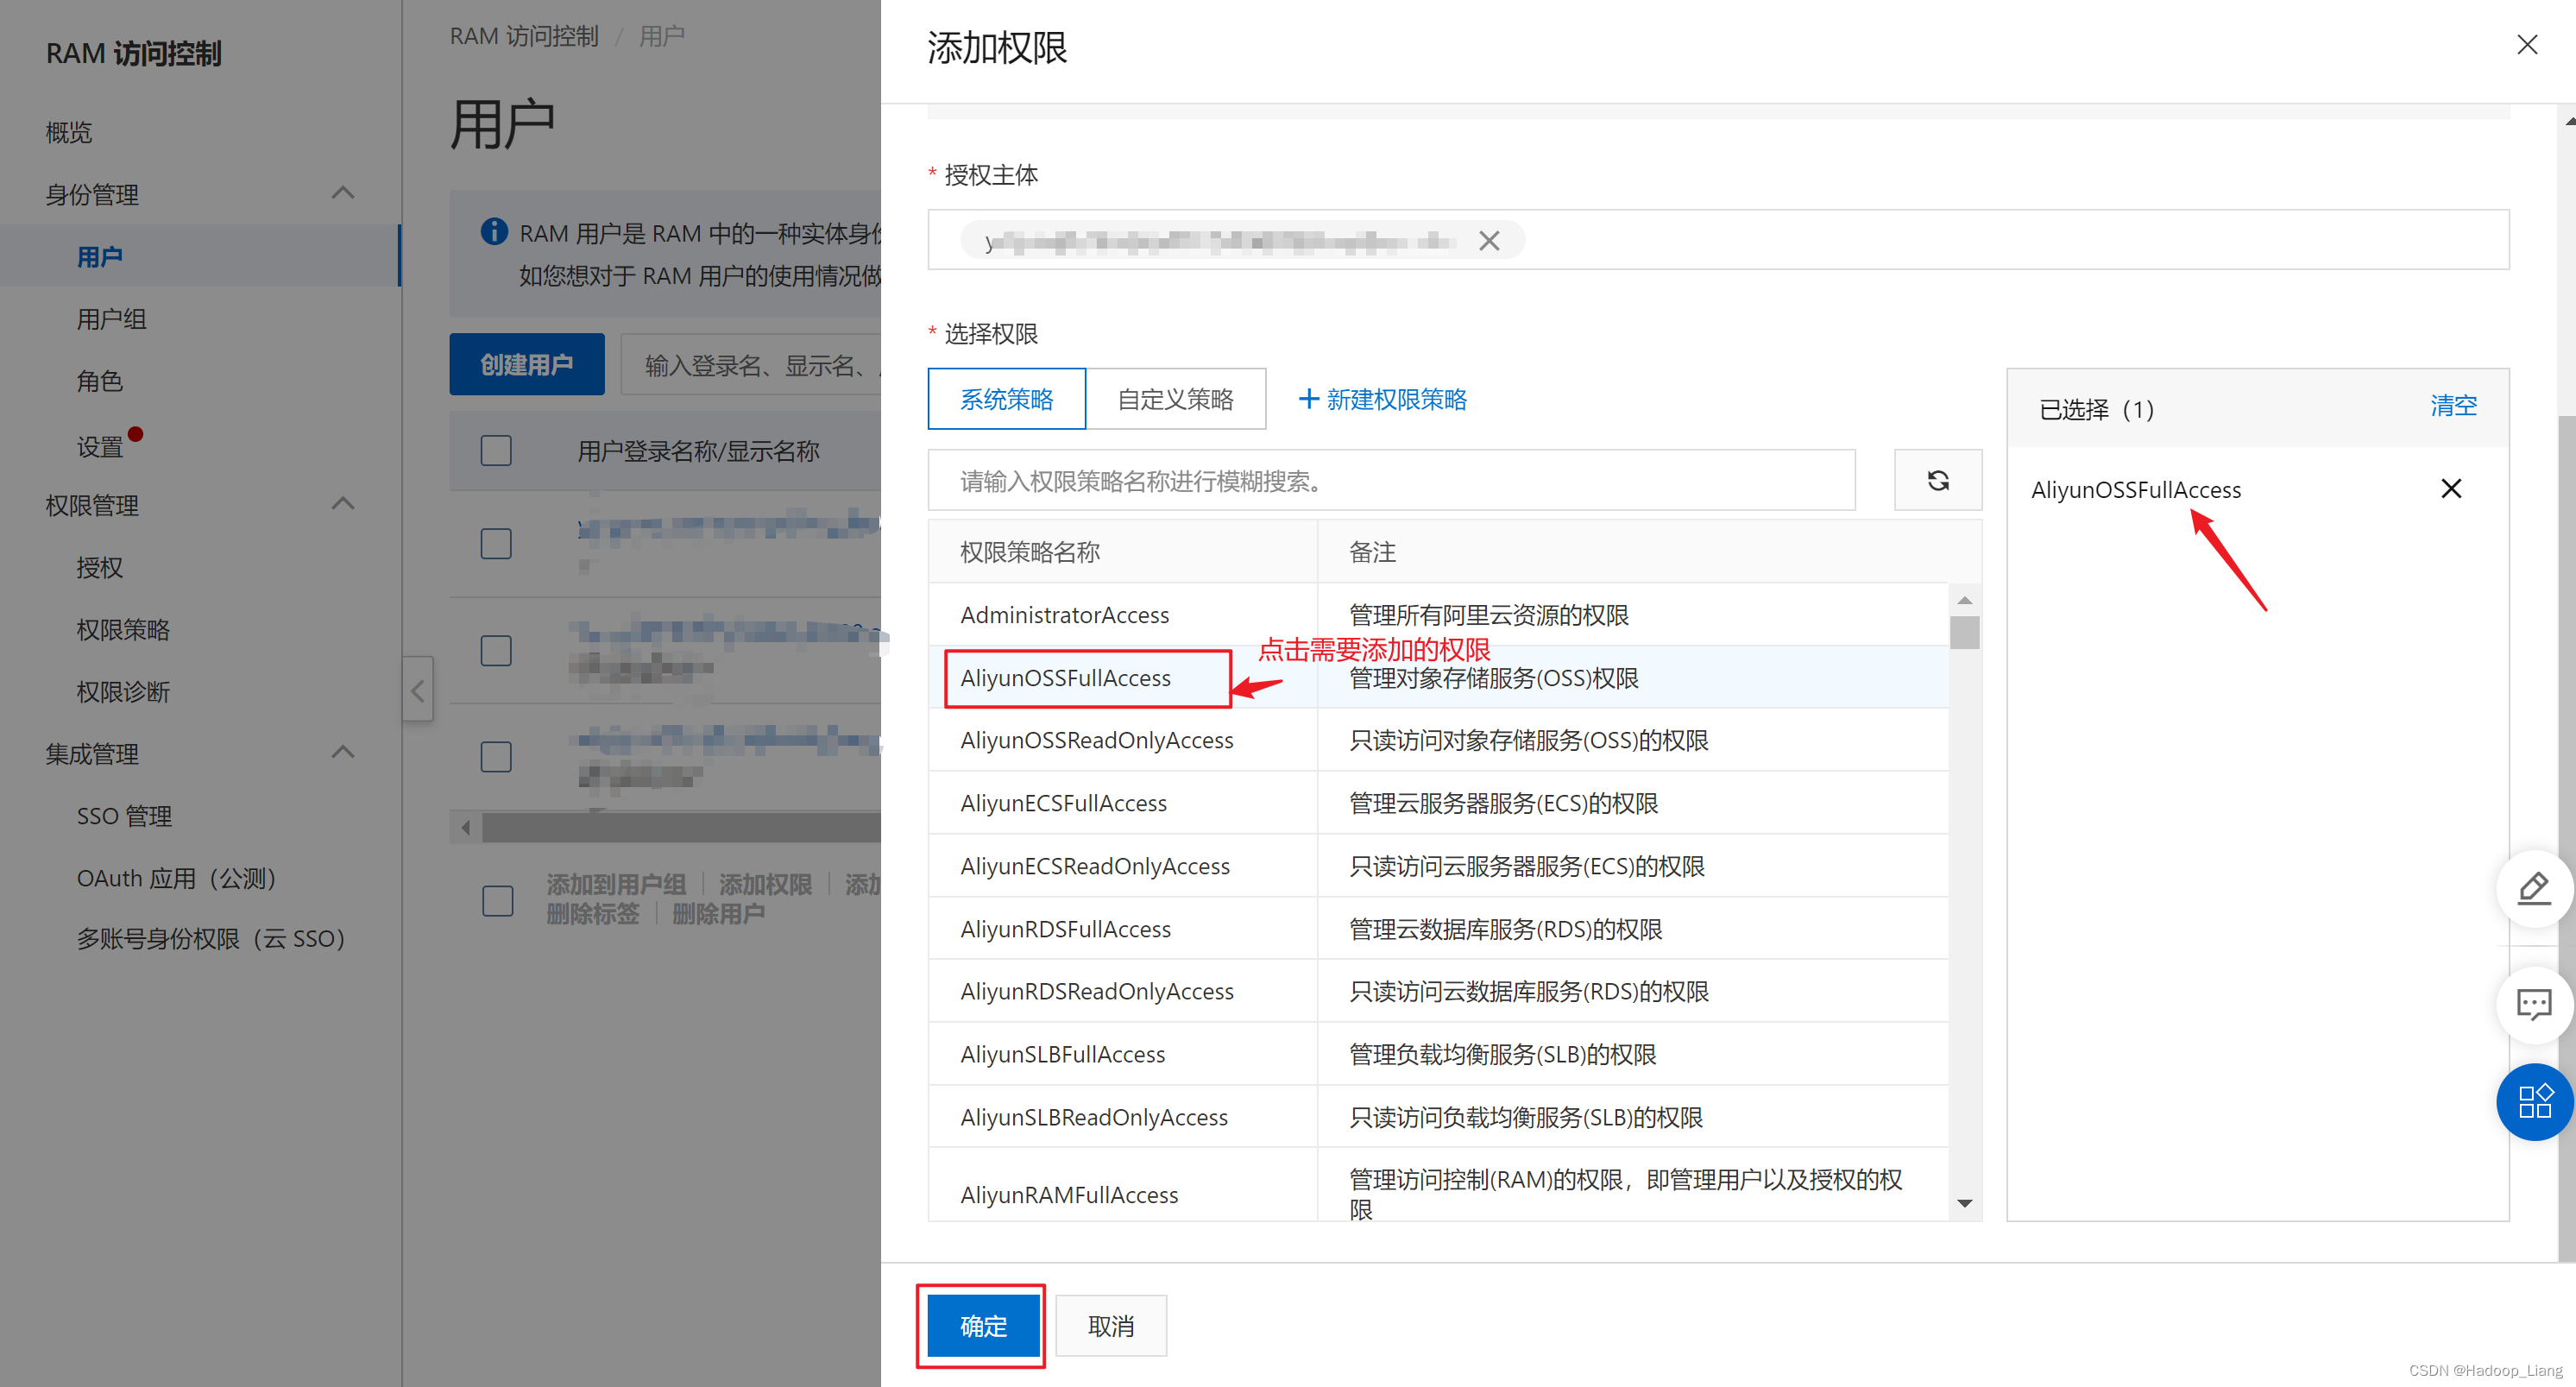Select the AliyunECSReadOnlyAccess policy

pyautogui.click(x=1439, y=866)
